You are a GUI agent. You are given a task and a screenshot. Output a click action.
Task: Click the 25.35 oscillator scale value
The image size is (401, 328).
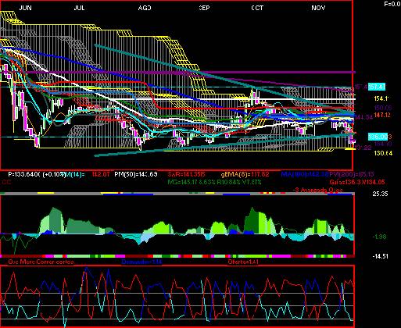click(380, 194)
